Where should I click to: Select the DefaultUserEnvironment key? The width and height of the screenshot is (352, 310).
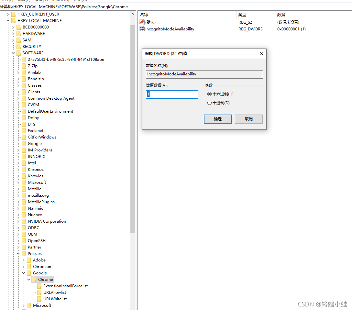click(x=50, y=111)
